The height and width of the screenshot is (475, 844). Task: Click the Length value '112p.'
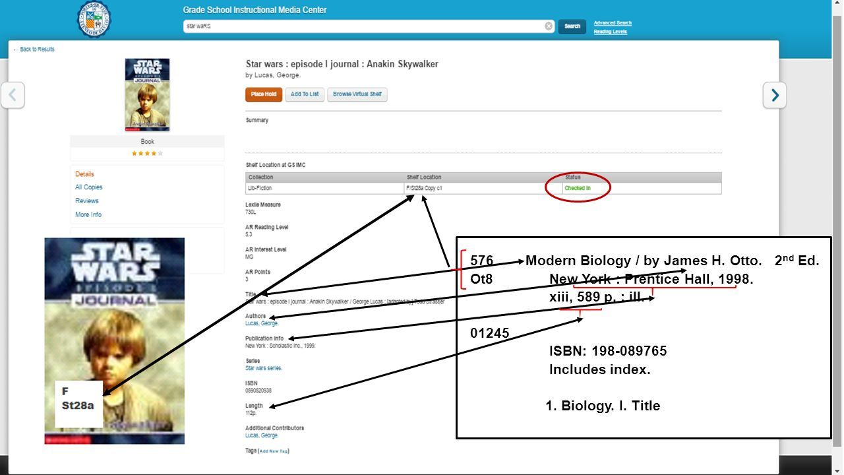(x=251, y=413)
